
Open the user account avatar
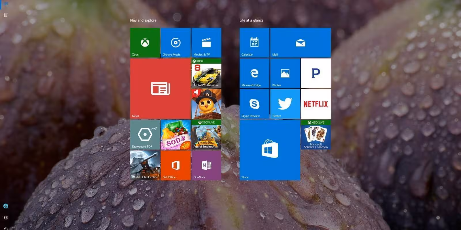click(5, 206)
